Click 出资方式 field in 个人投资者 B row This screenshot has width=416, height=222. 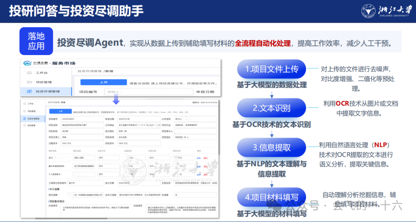coord(109,174)
